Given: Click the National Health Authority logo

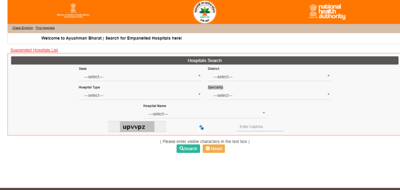Looking at the screenshot, I should (x=327, y=12).
